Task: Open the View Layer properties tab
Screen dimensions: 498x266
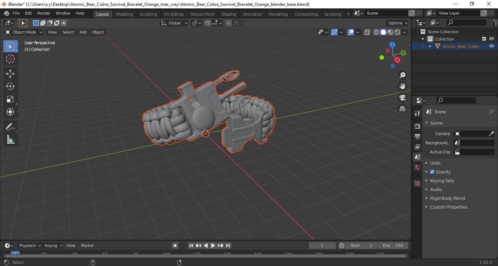Action: point(417,147)
